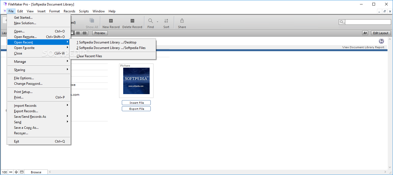Select Export Records menu entry
393x175 pixels.
39,111
